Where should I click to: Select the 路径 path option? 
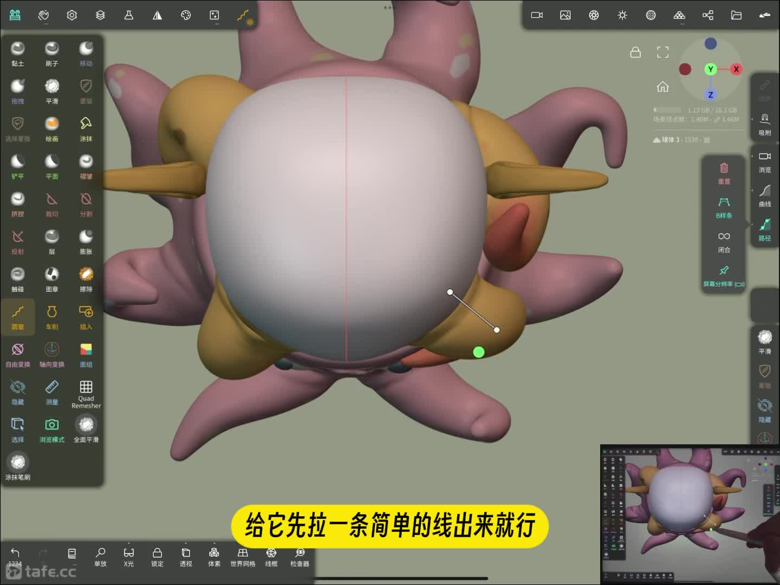tap(765, 230)
